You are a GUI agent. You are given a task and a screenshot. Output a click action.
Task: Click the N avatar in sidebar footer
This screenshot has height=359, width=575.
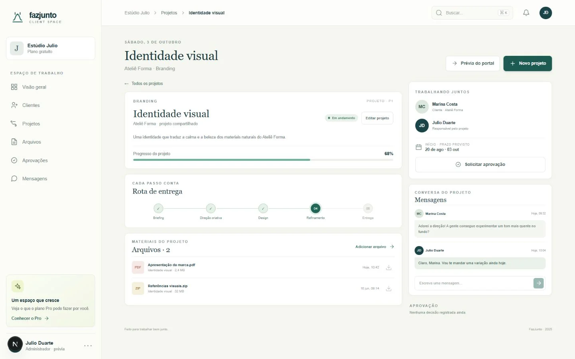click(x=15, y=344)
